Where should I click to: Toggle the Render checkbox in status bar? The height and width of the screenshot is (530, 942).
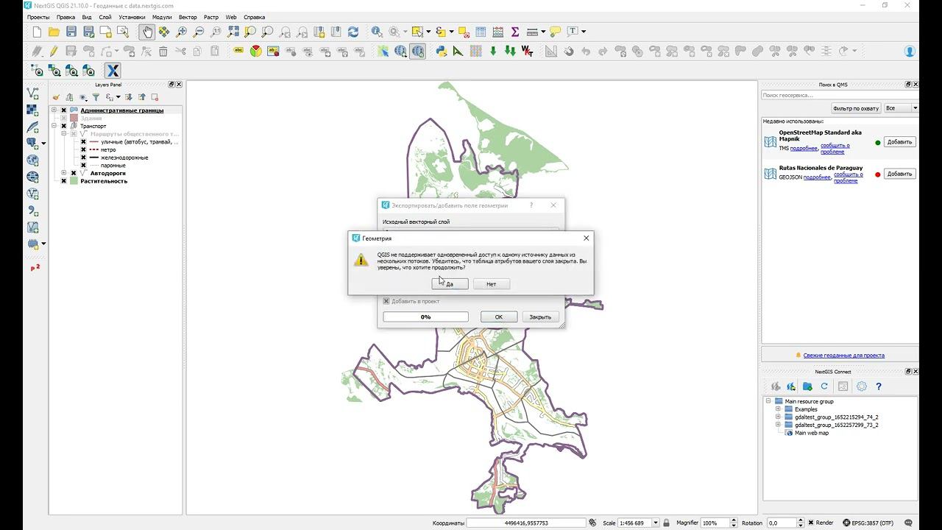tap(810, 523)
